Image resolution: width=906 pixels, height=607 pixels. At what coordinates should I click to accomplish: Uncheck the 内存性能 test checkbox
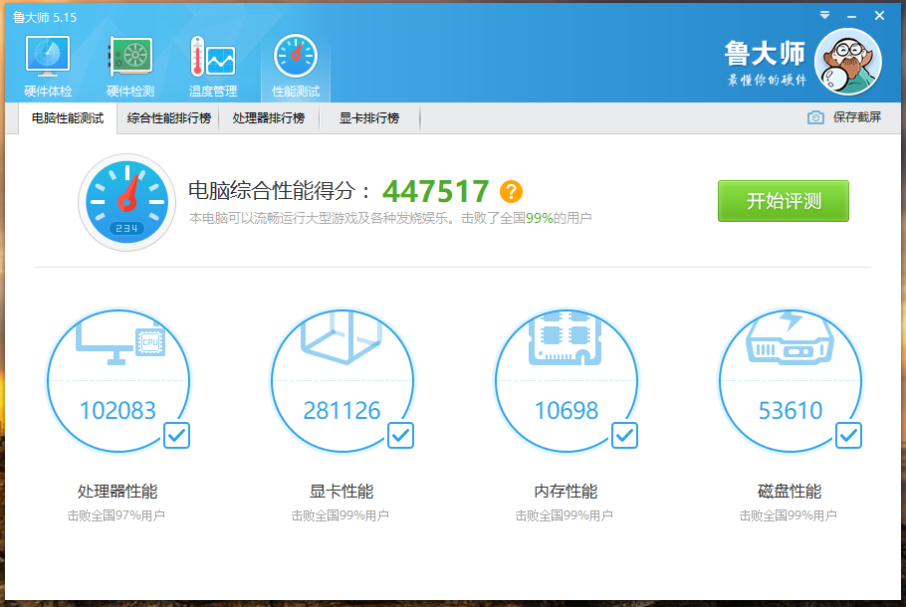pos(624,435)
